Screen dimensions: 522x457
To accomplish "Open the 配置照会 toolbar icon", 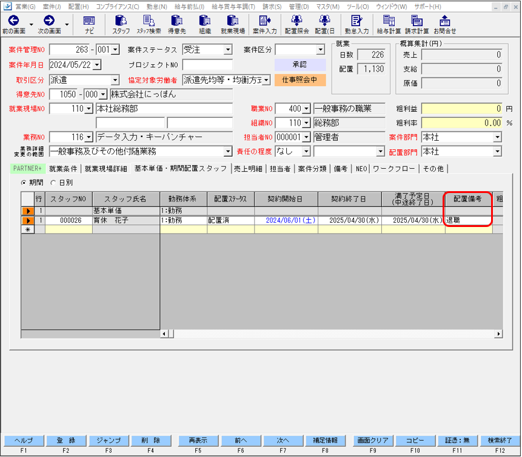I will (x=296, y=21).
